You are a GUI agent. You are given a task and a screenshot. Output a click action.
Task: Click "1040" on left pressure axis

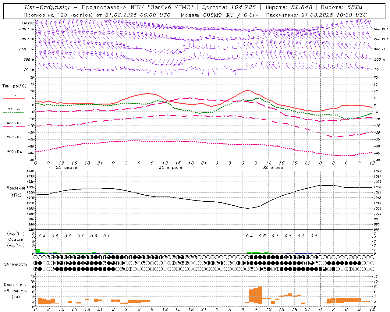point(30,171)
